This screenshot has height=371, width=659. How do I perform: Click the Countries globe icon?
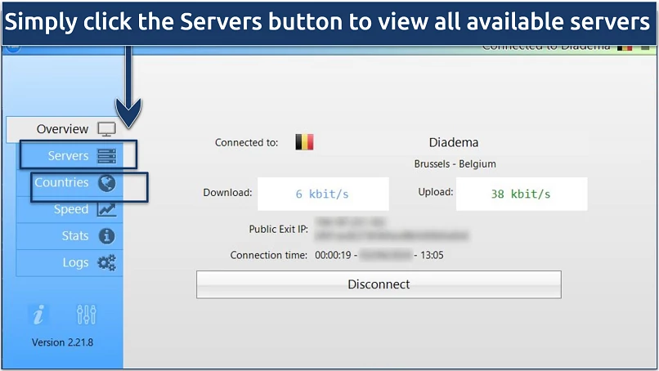[107, 183]
